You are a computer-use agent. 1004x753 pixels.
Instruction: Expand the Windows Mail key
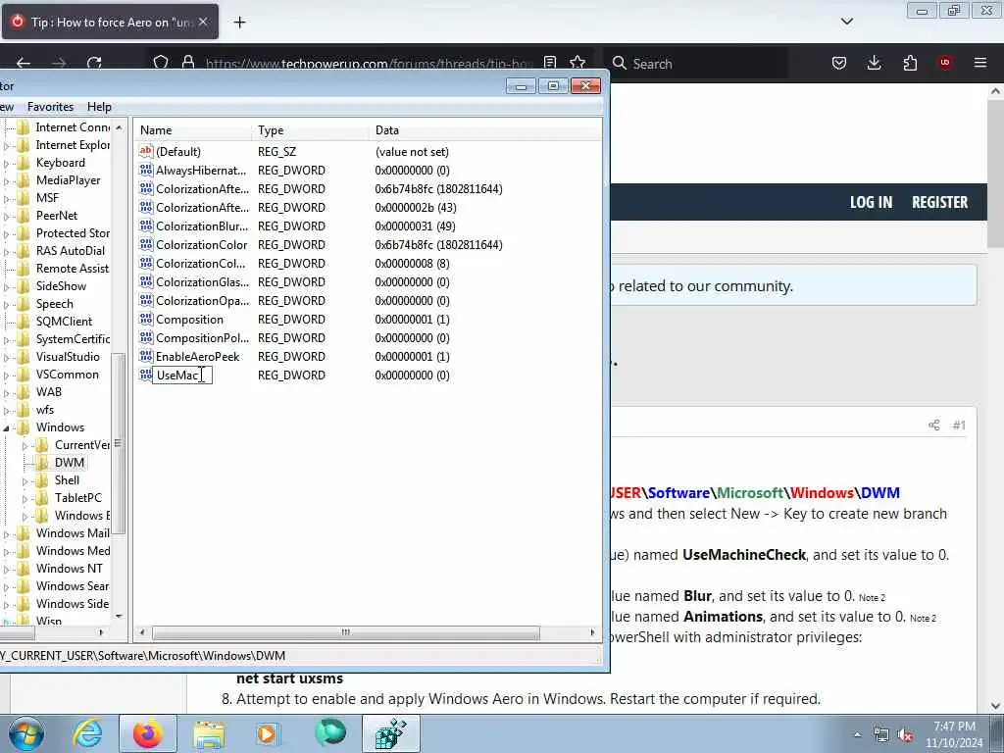point(7,534)
